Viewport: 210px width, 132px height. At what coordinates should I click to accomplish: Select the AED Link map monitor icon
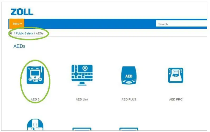click(82, 75)
